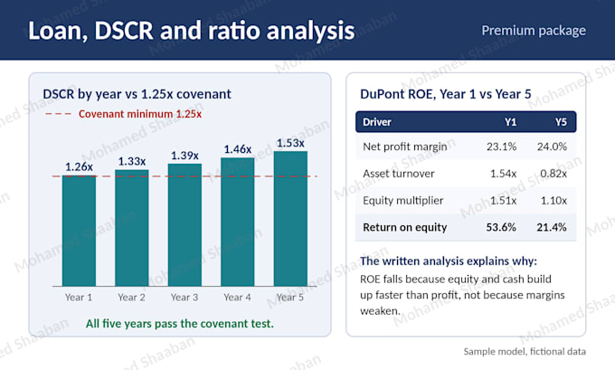Select the Year 4 bar in chart
615x370 pixels.
pos(238,222)
